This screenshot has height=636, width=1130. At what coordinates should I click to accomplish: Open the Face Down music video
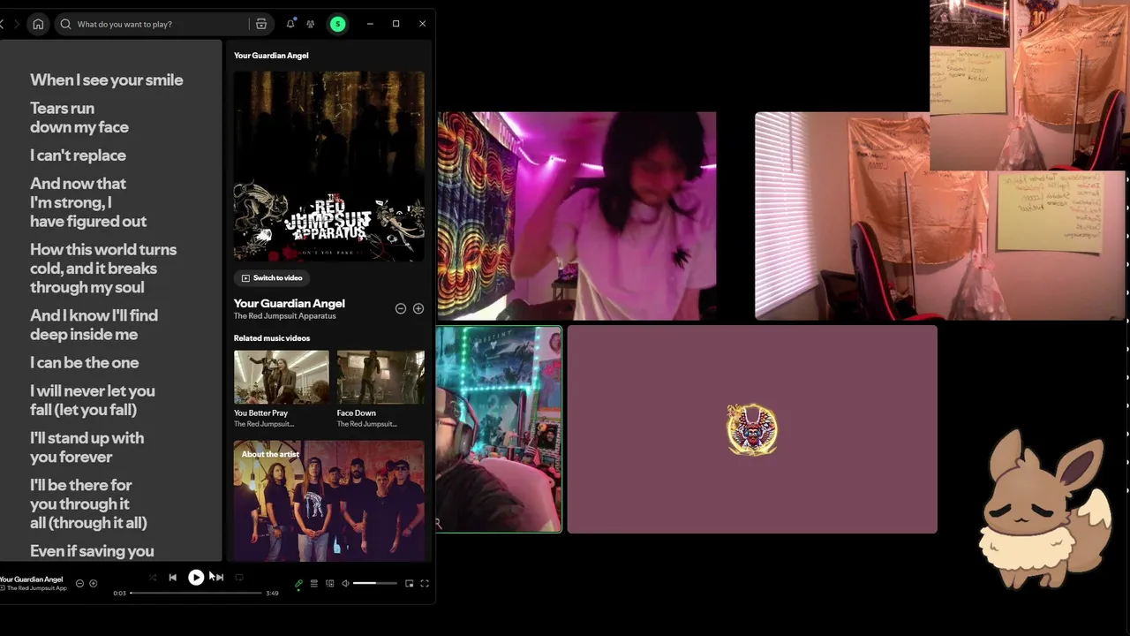[x=380, y=377]
